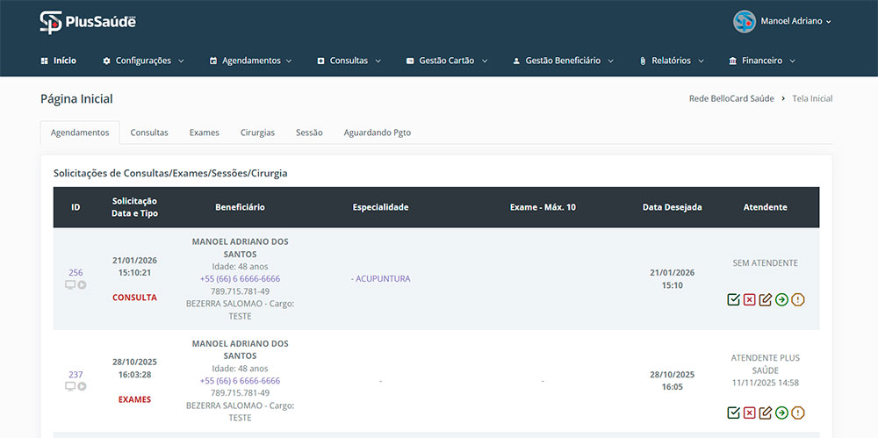This screenshot has height=438, width=878.
Task: Click the monitor icon under ID 237
Action: pyautogui.click(x=70, y=387)
